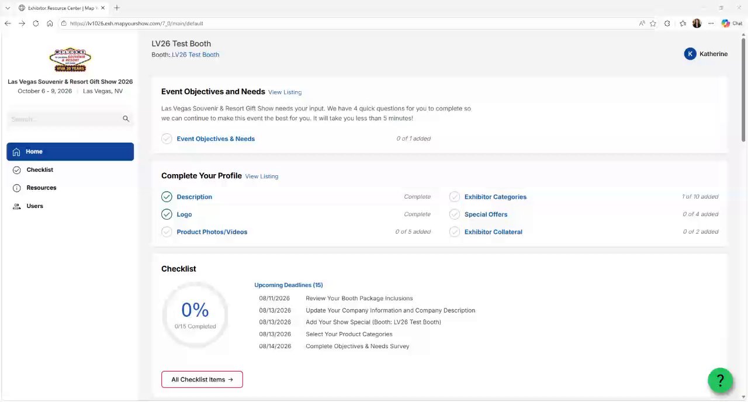748x402 pixels.
Task: Click the search magnifier icon in sidebar
Action: pos(126,119)
